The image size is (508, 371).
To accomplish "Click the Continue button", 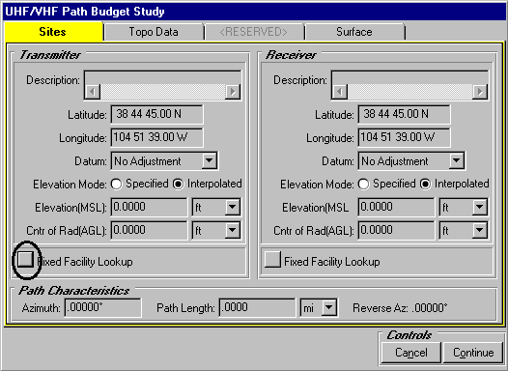I will click(x=473, y=353).
